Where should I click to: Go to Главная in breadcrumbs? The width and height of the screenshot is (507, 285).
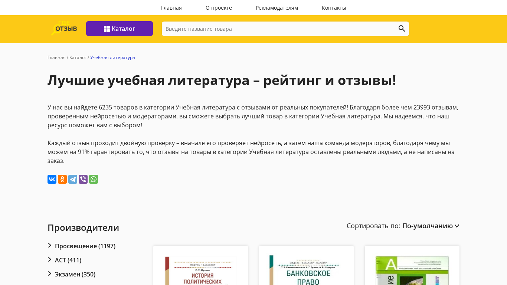[x=56, y=58]
